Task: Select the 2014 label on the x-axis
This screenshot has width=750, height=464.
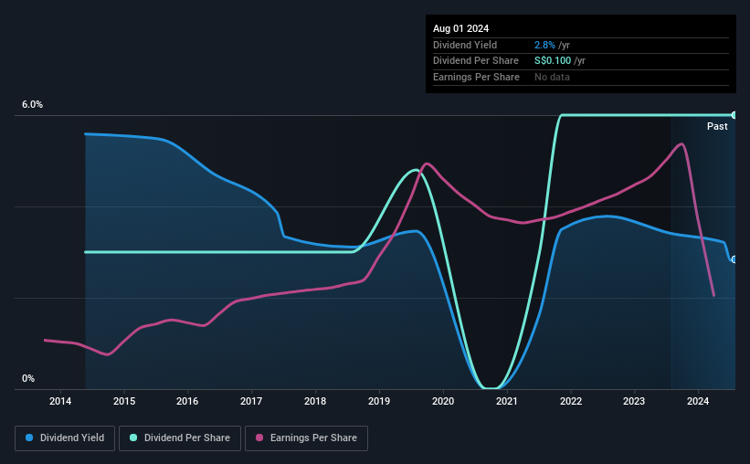Action: coord(60,401)
